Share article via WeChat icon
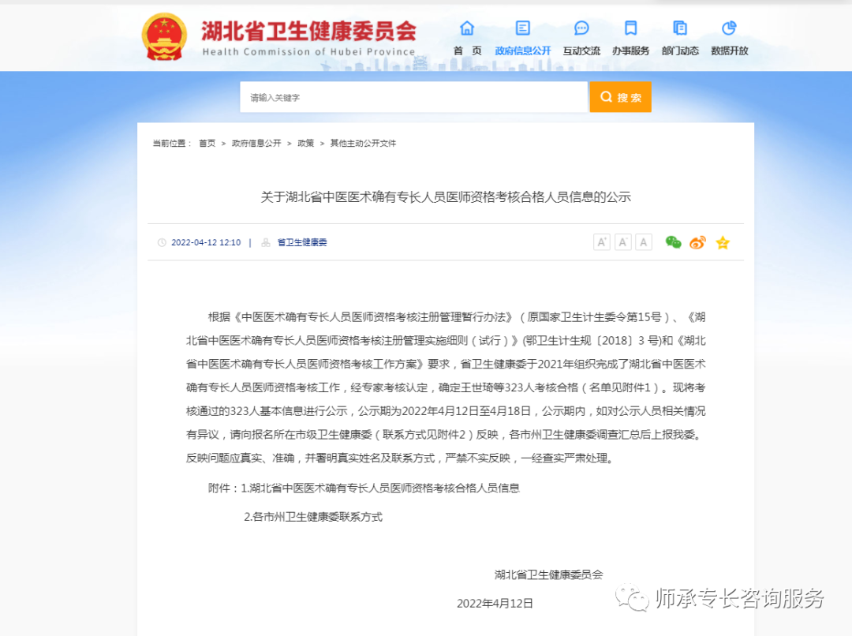Screen dimensions: 852x636 pos(673,242)
